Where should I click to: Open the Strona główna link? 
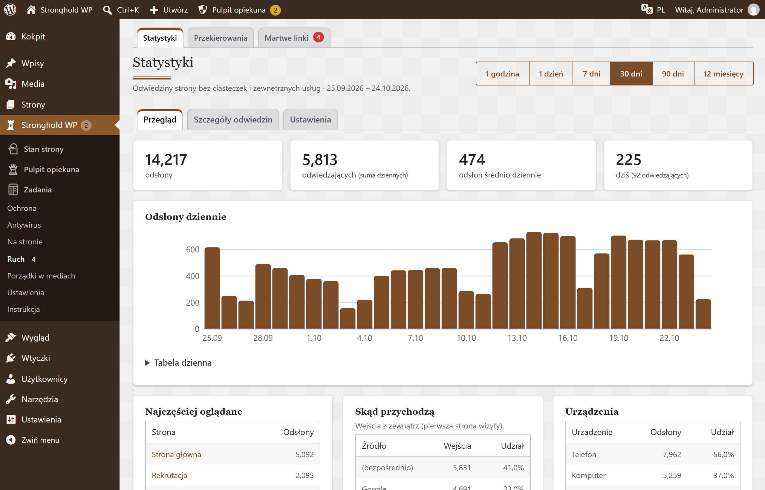click(176, 454)
